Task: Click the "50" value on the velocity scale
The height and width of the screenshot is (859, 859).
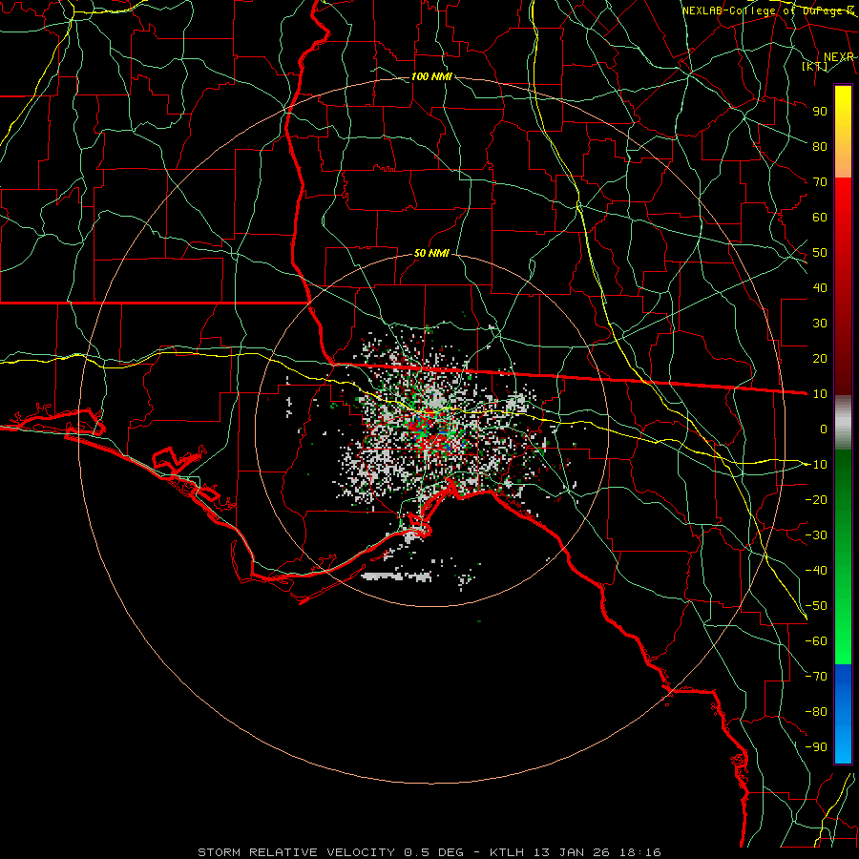Action: [x=820, y=253]
